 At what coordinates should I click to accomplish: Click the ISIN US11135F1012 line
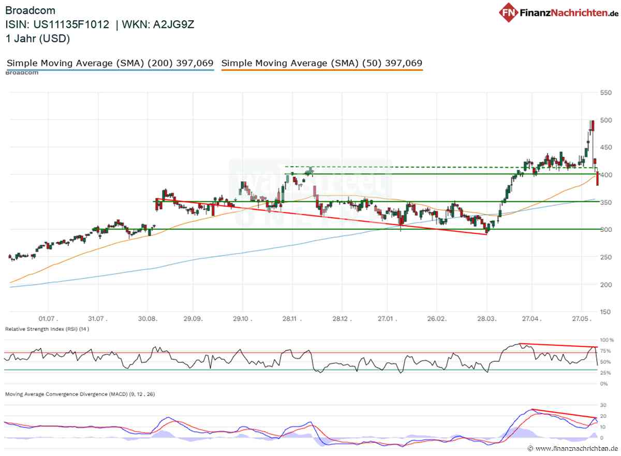(99, 24)
